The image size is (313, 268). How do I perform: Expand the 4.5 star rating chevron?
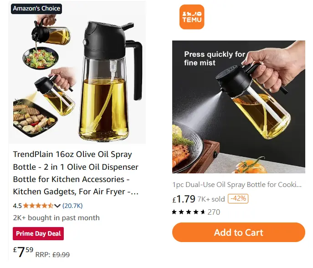click(57, 206)
